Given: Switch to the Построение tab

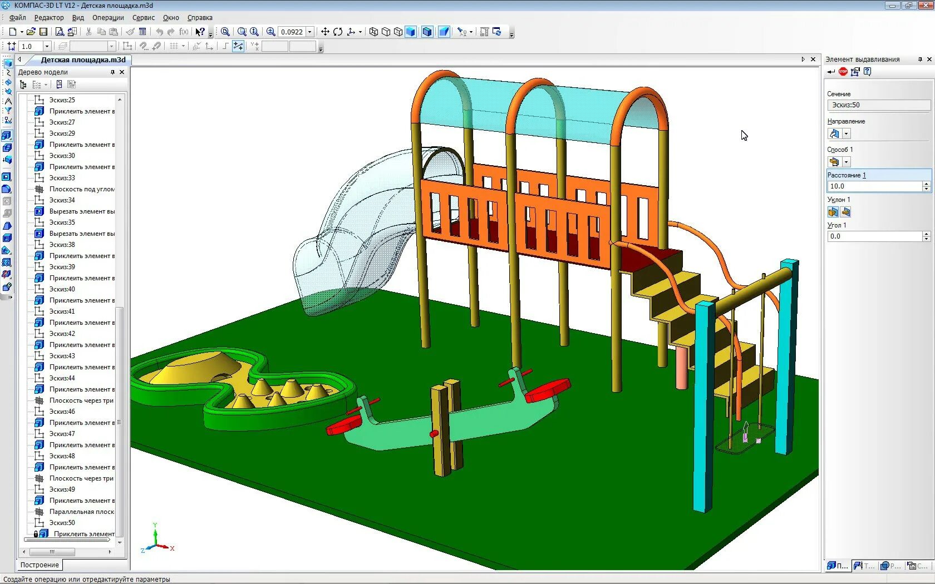Looking at the screenshot, I should (x=40, y=565).
